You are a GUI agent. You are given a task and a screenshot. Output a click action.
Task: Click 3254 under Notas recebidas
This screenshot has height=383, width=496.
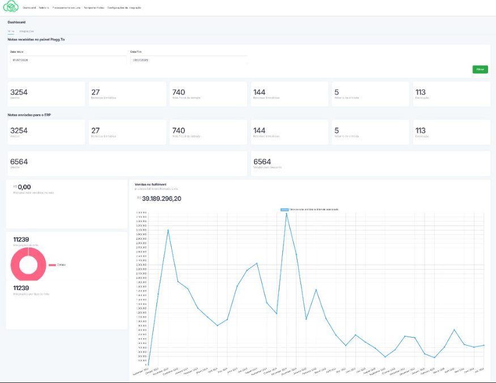[x=19, y=92]
